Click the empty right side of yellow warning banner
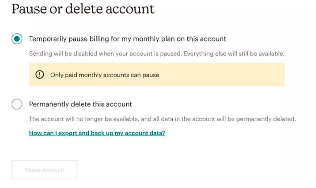 coord(232,75)
